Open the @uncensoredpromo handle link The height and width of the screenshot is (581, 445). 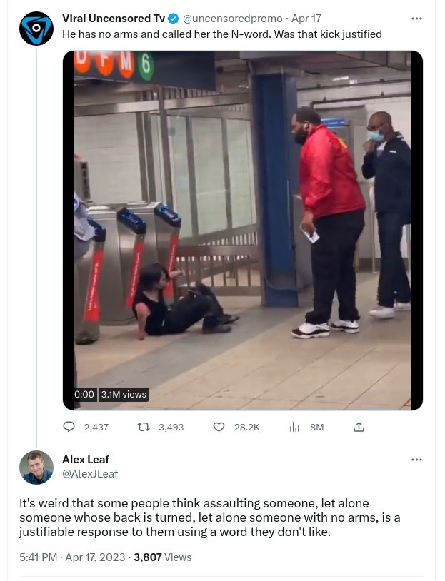coord(233,18)
